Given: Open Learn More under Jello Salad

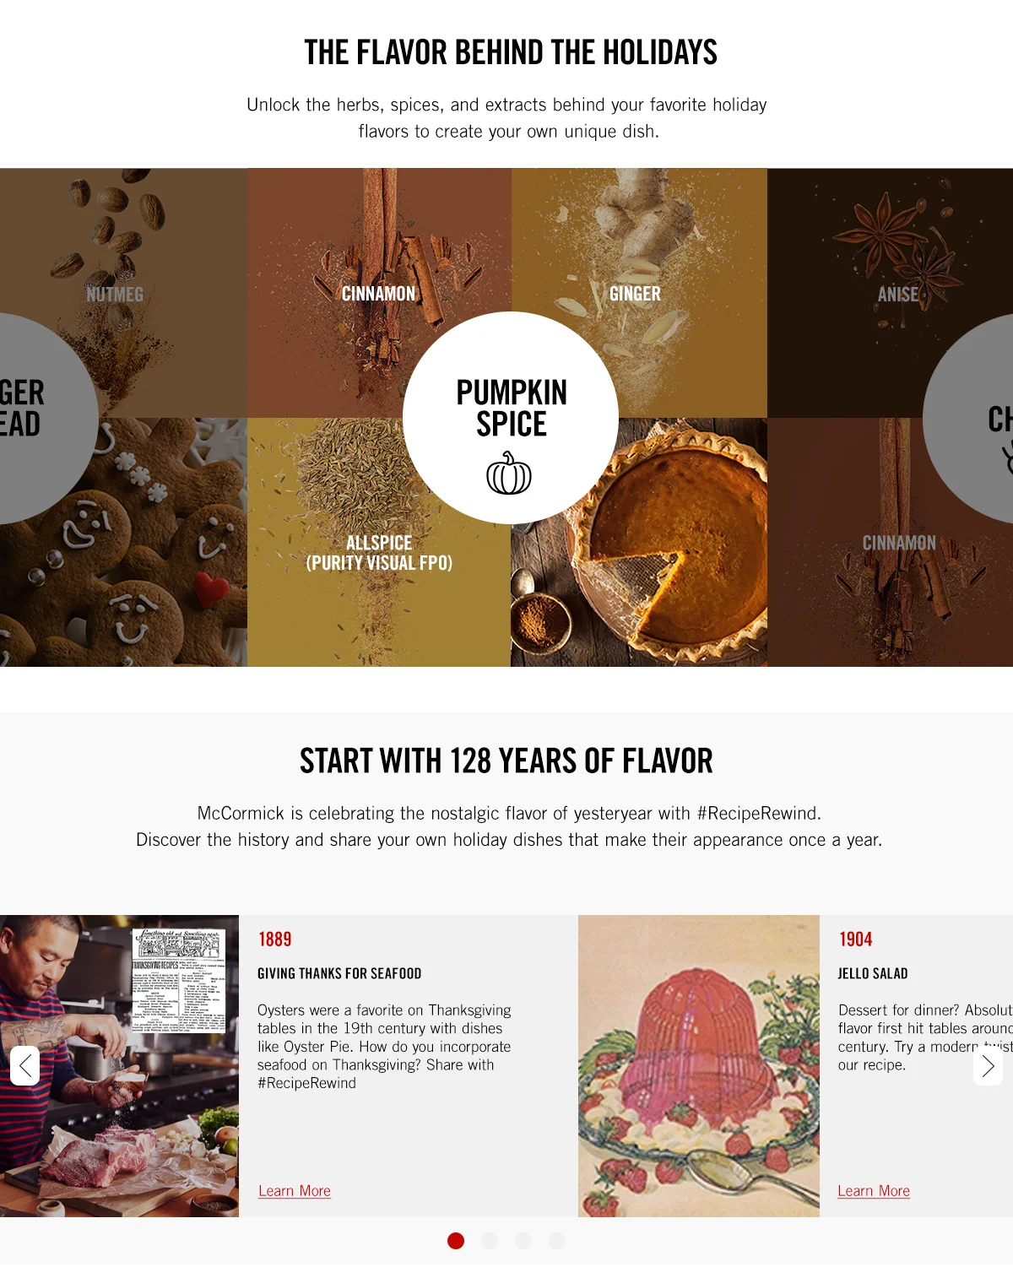Looking at the screenshot, I should point(874,1190).
